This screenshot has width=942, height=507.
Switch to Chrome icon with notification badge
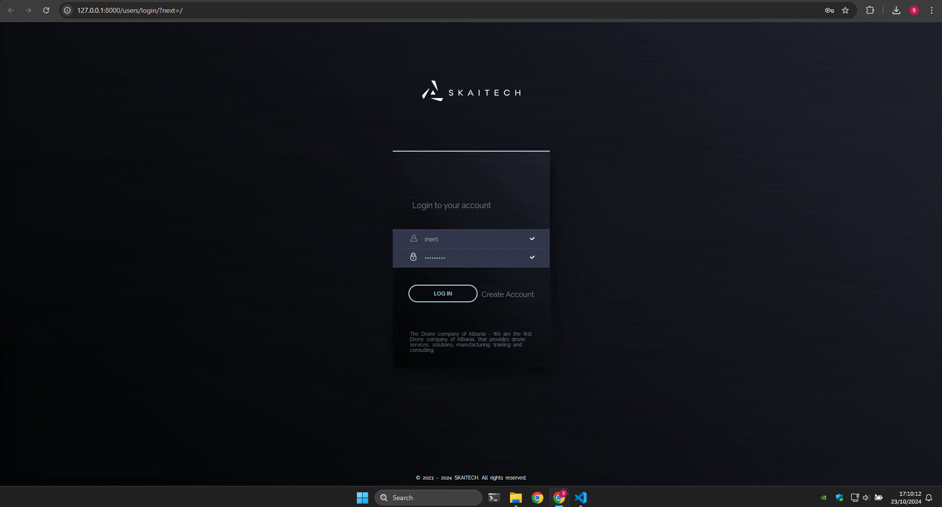559,498
